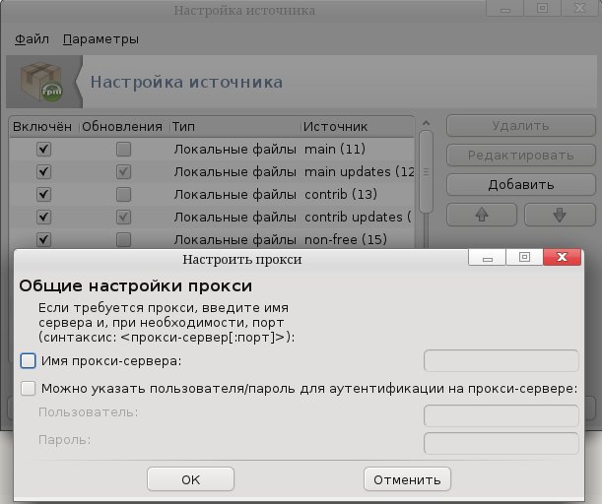Maximize the Настроить прокси dialog

pos(524,257)
